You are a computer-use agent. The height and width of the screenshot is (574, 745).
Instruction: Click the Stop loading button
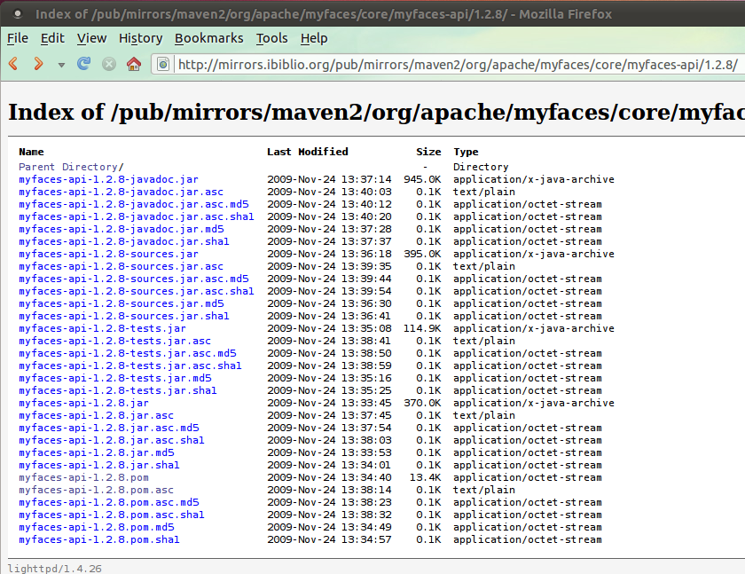[109, 64]
